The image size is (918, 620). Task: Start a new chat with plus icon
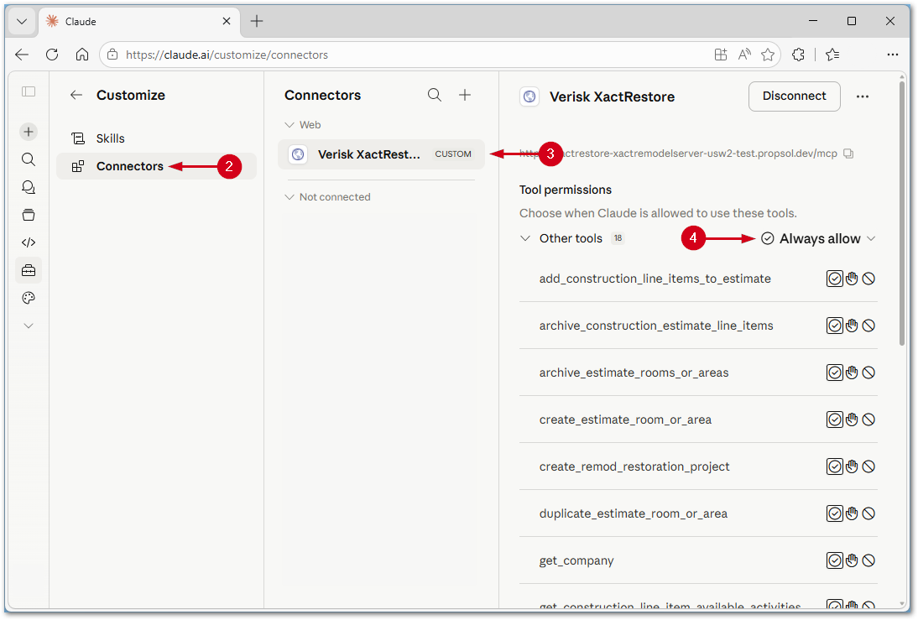(28, 132)
